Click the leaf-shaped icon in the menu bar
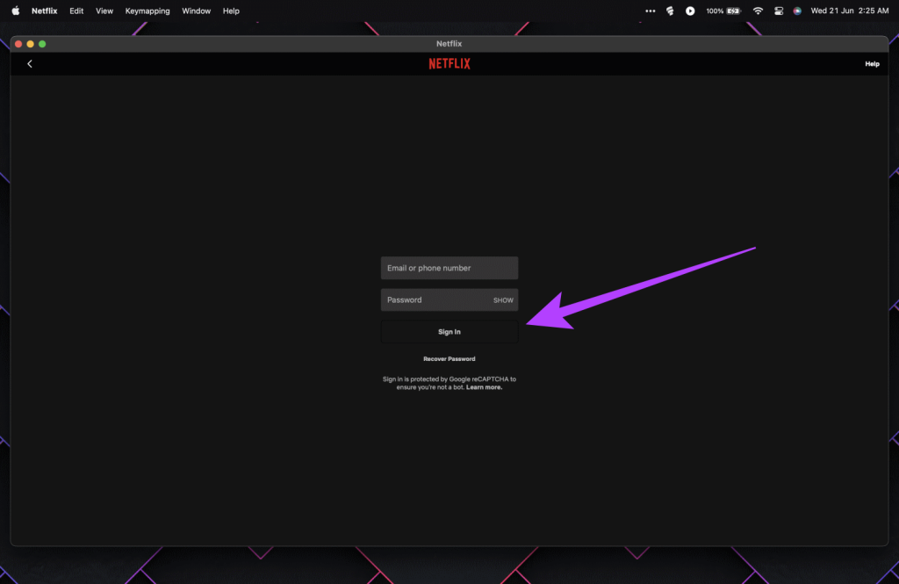This screenshot has height=584, width=899. tap(670, 11)
